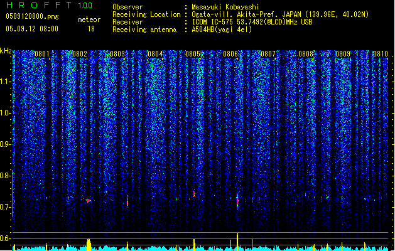Click the 0804 time marker
This screenshot has width=395, height=251.
point(155,54)
